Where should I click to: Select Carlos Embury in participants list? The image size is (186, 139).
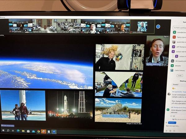(179, 70)
